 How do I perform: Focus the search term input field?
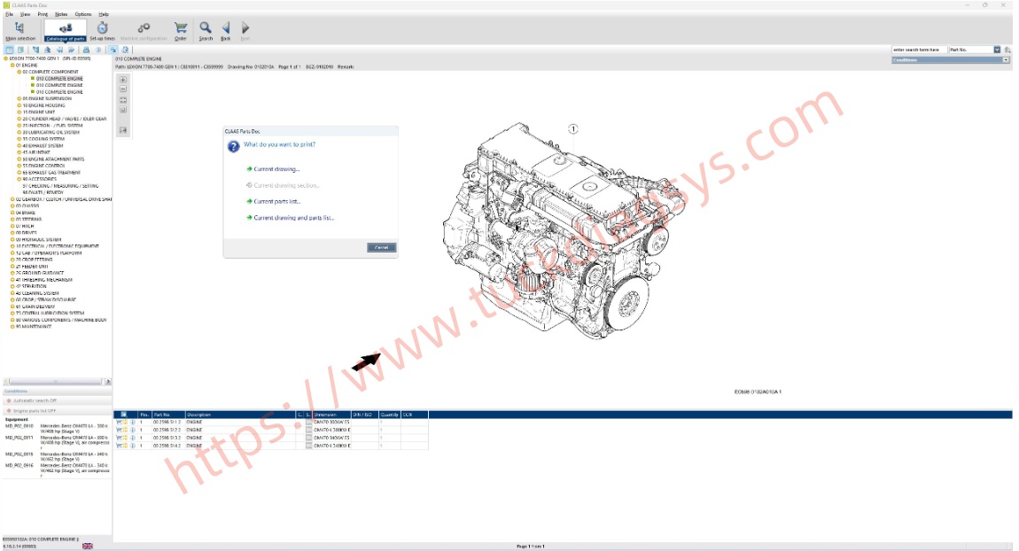(919, 50)
